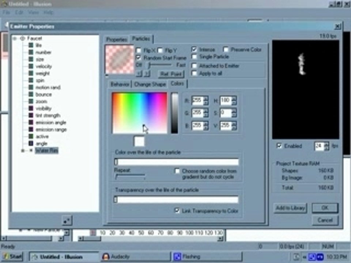Enable the Flip X checkbox
The height and width of the screenshot is (263, 351).
click(139, 50)
